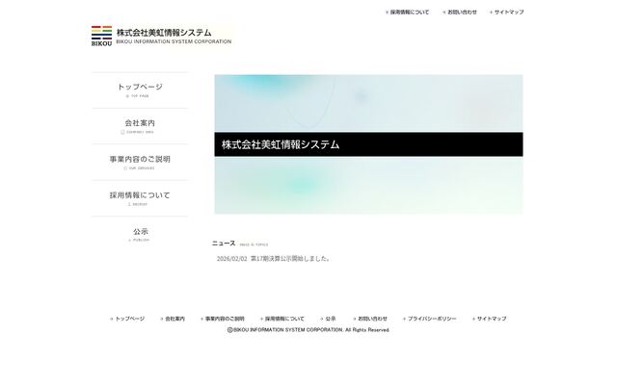Select 公示 in the sidebar menu
This screenshot has width=617, height=385.
point(140,235)
